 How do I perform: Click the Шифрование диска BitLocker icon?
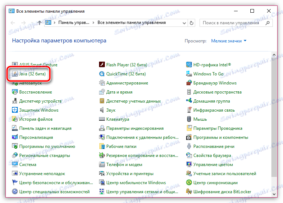tap(189, 191)
